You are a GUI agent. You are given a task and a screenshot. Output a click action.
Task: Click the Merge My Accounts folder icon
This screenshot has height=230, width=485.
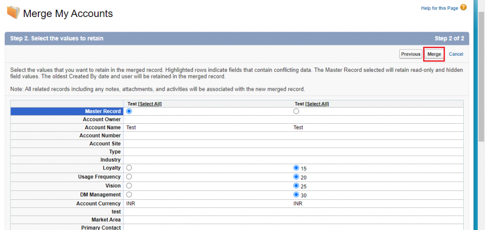pyautogui.click(x=14, y=13)
